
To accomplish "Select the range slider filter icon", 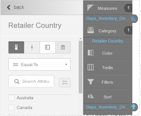I will (32, 47).
